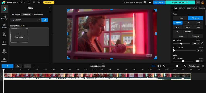The height and width of the screenshot is (93, 206).
Task: Click the Go search button
Action: (x=45, y=20)
